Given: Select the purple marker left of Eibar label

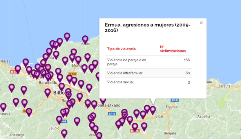Looking at the screenshot, I should click(153, 109).
